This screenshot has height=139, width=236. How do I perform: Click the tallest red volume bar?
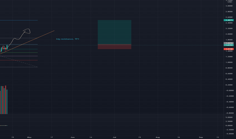tap(6, 100)
